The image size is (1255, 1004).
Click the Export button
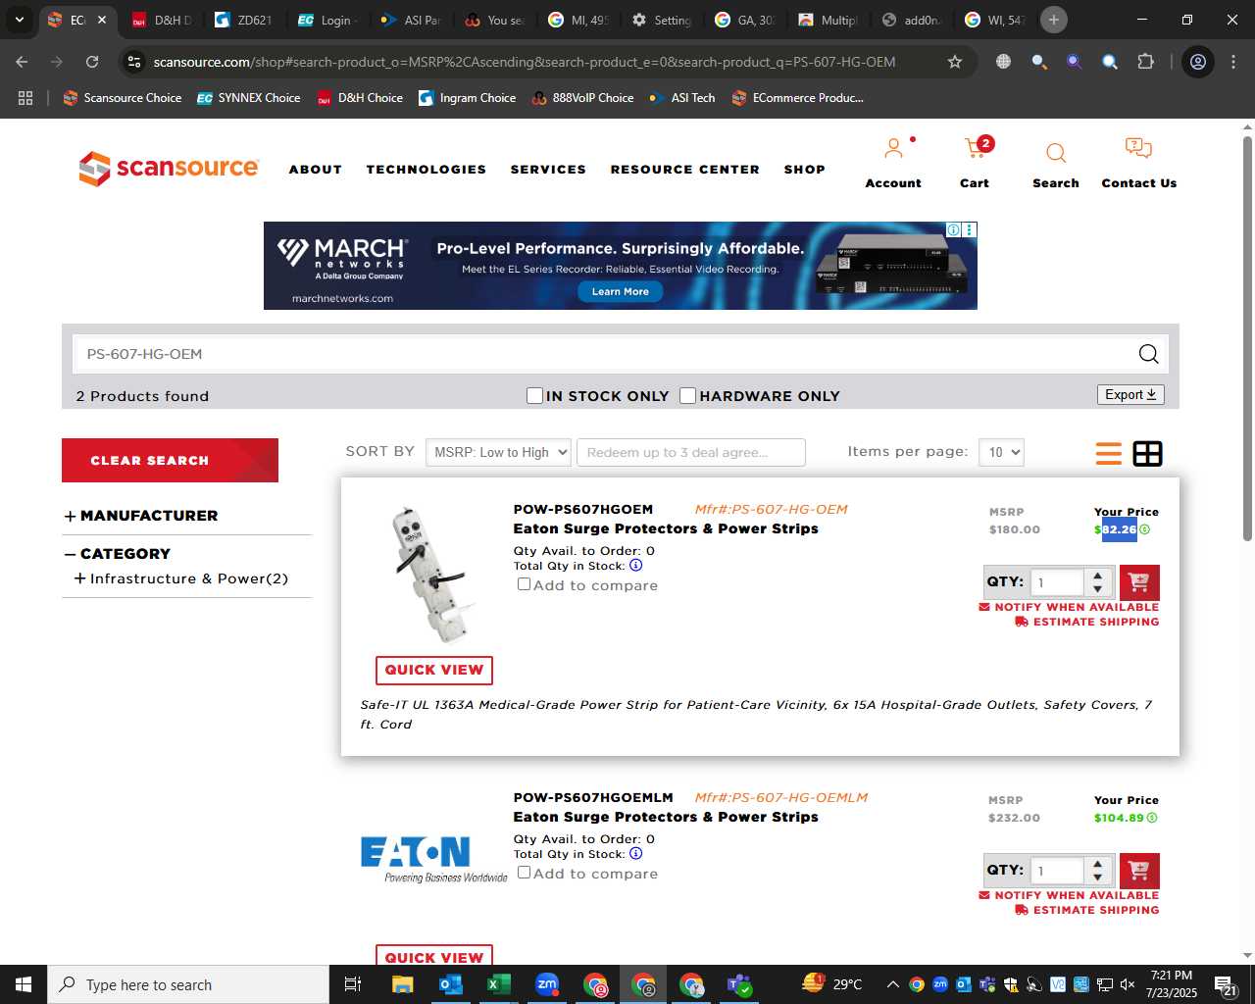click(x=1130, y=394)
